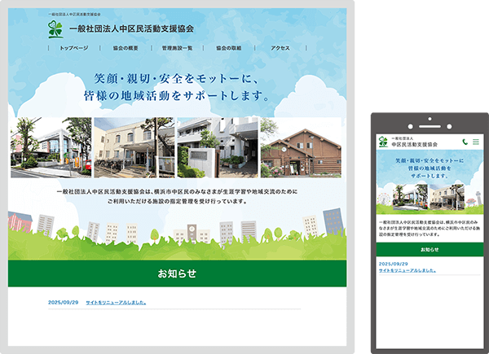Open desktop link サイトをリニューアルしました。
Image resolution: width=489 pixels, height=354 pixels.
click(116, 302)
